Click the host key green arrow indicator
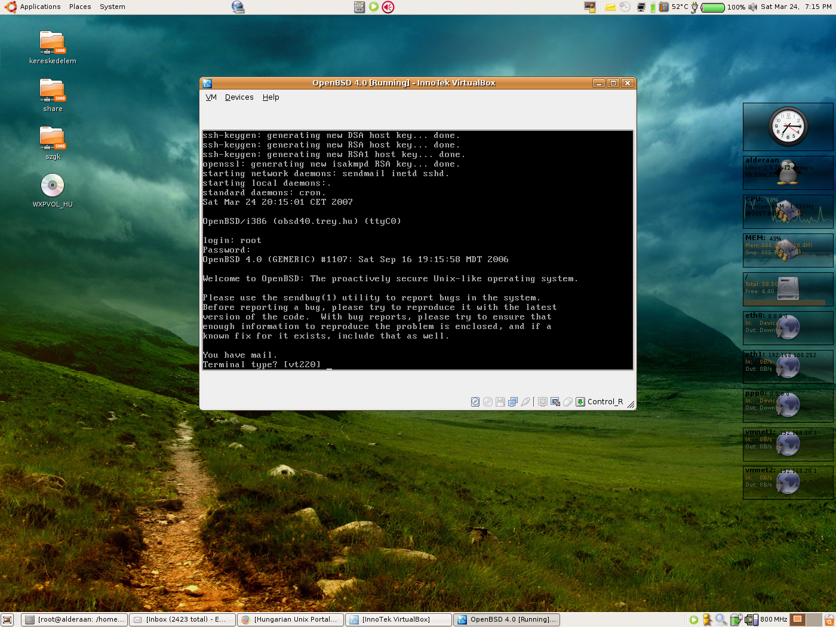 point(580,402)
